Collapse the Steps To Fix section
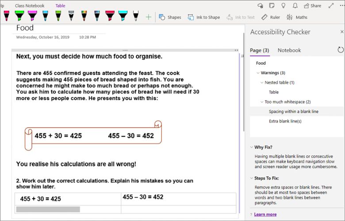Image resolution: width=345 pixels, height=221 pixels. (x=252, y=178)
